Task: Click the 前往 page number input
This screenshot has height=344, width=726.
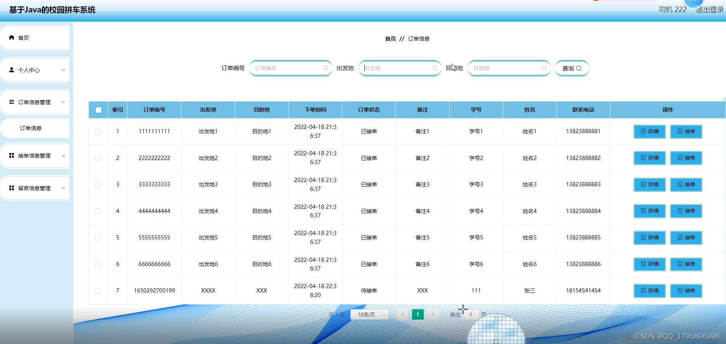Action: click(471, 315)
